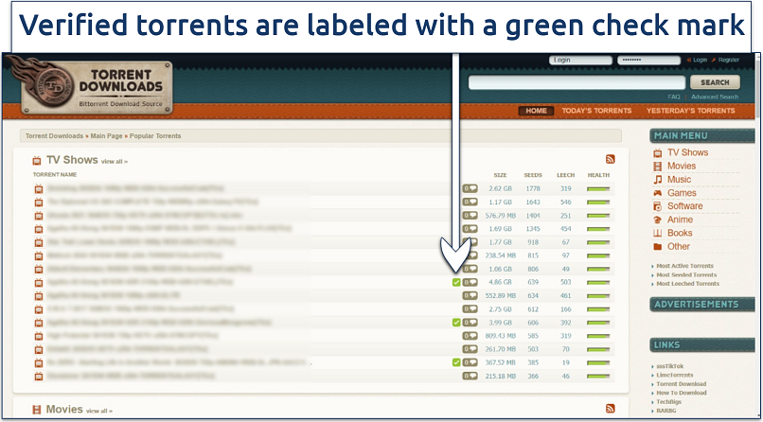The image size is (763, 422).
Task: Focus the password field
Action: (648, 61)
